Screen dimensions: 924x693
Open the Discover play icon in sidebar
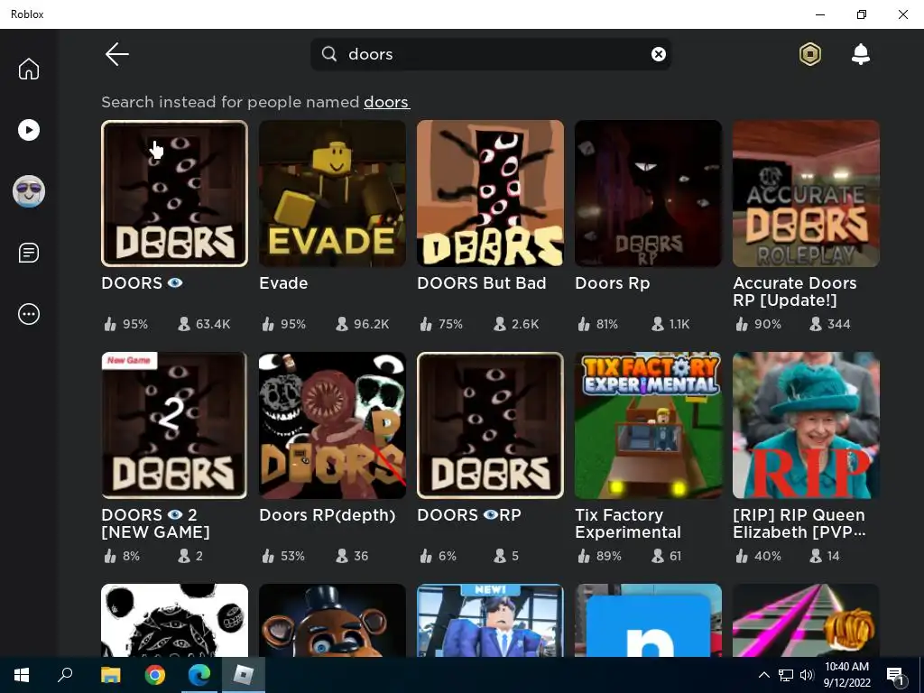pyautogui.click(x=28, y=130)
